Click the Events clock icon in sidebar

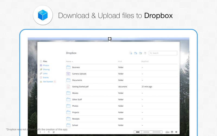click(41, 78)
